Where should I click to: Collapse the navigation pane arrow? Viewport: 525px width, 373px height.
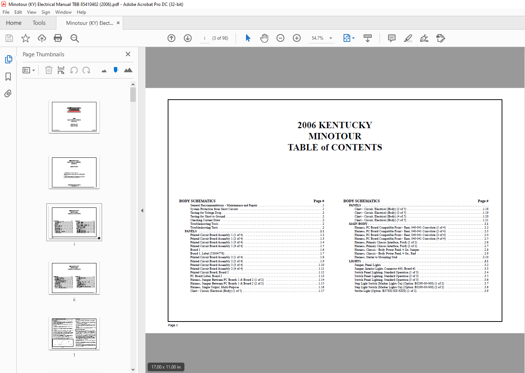click(142, 210)
